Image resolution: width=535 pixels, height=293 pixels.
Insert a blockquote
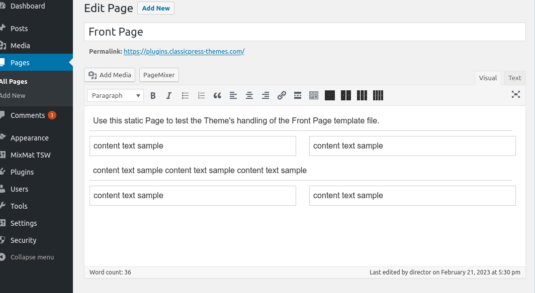[217, 96]
